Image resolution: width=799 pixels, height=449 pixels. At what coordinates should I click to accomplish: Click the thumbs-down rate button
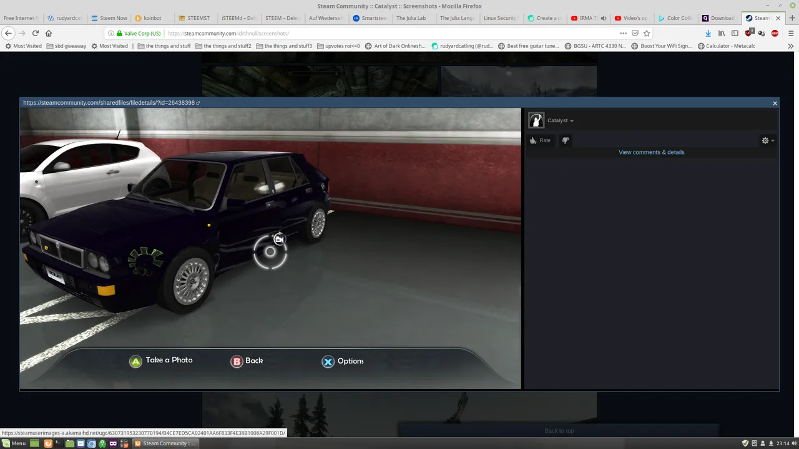pyautogui.click(x=566, y=140)
